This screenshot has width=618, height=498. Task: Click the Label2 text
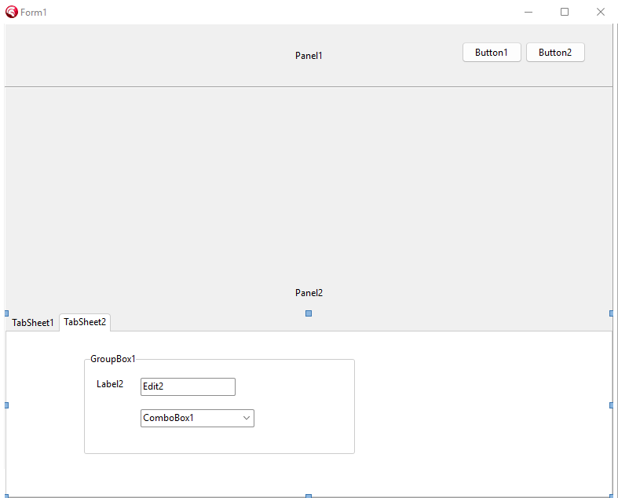point(110,384)
